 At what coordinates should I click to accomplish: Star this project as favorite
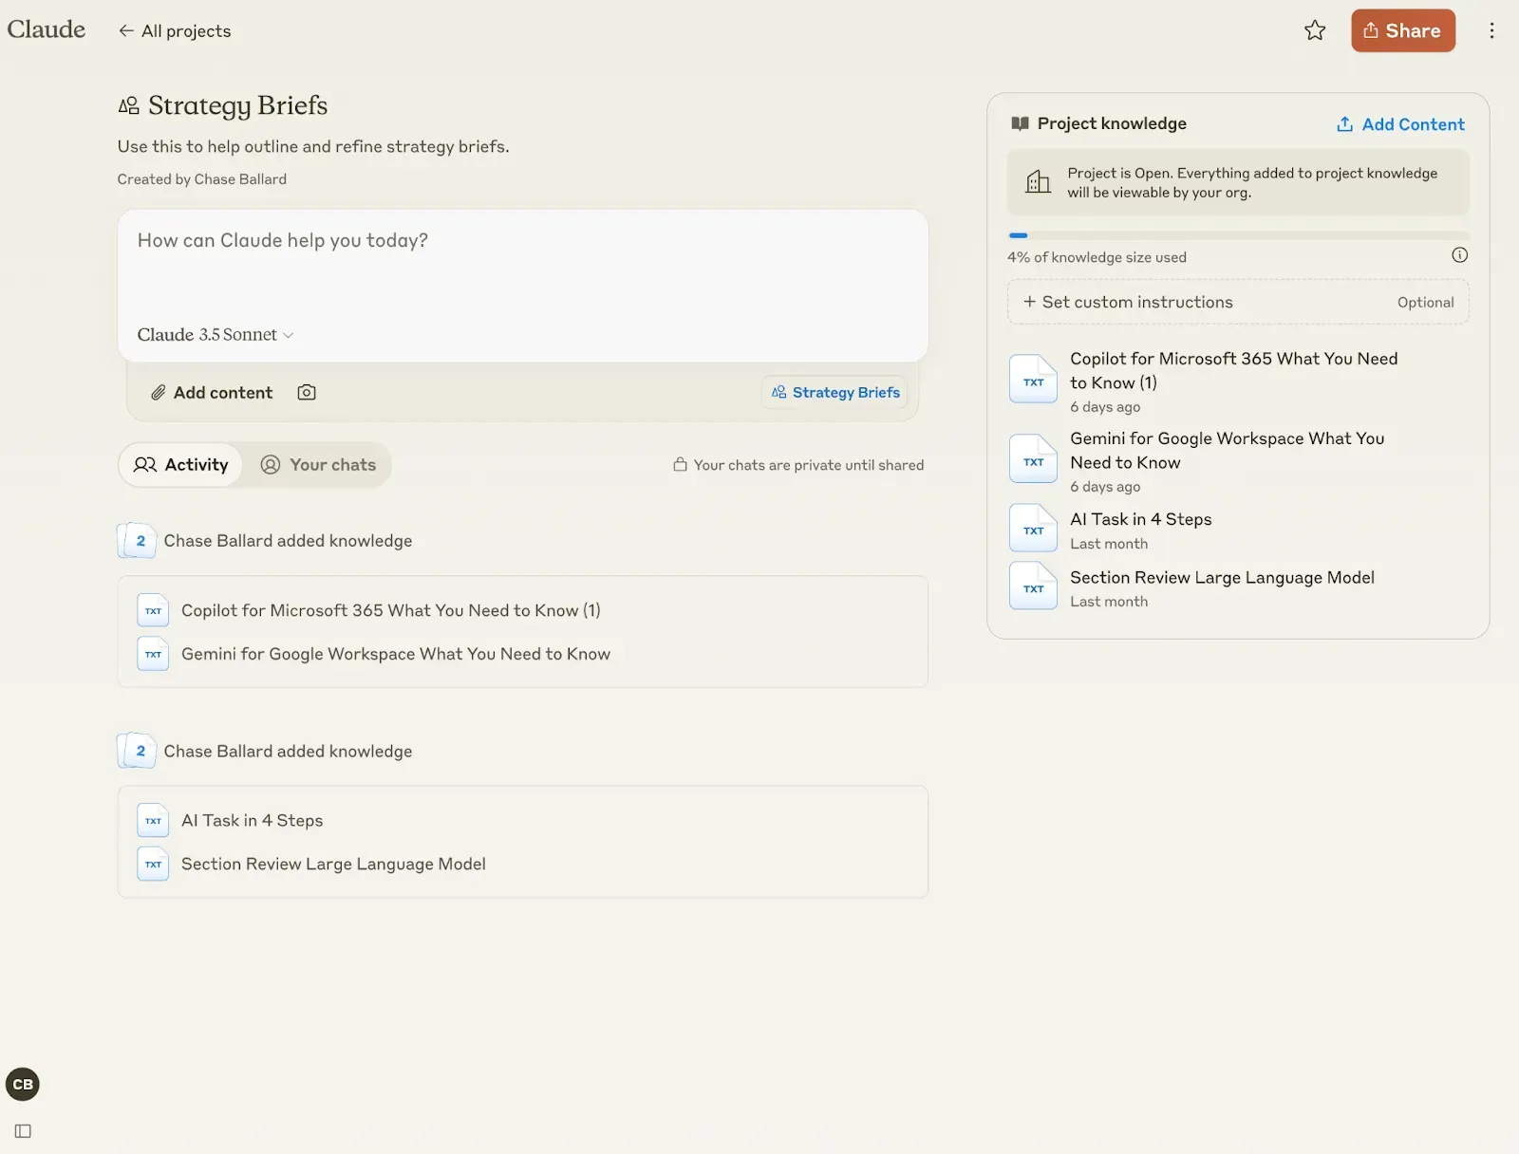[x=1315, y=30]
